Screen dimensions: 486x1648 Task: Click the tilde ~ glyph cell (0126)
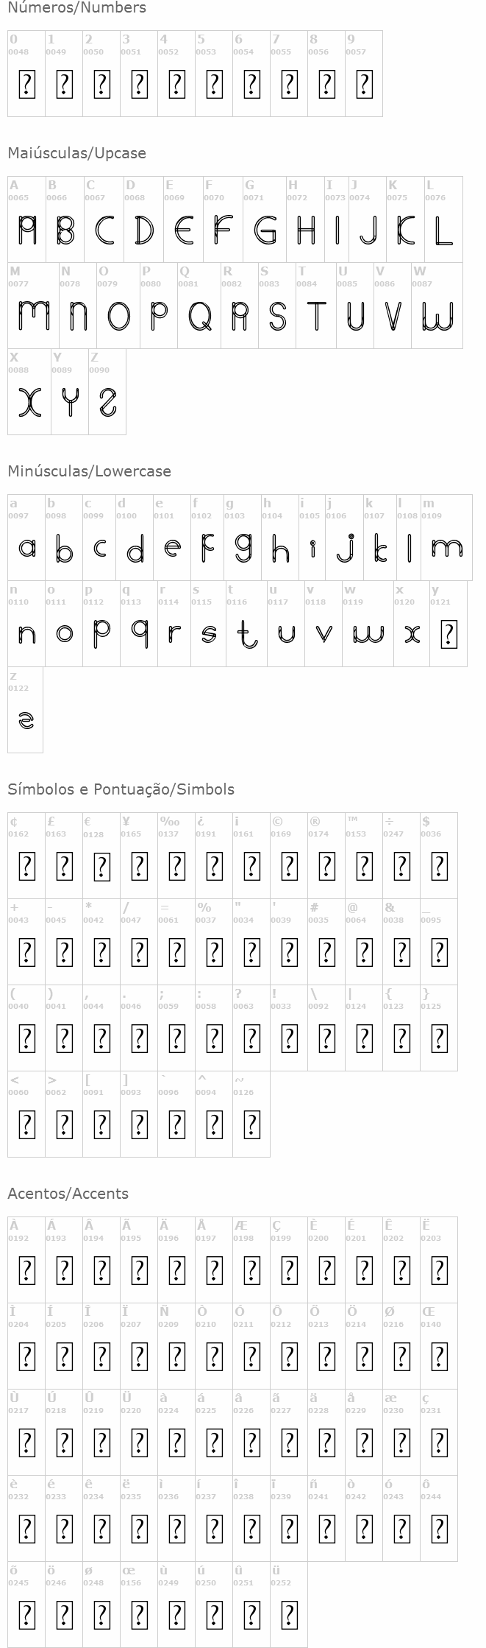coord(251,1114)
